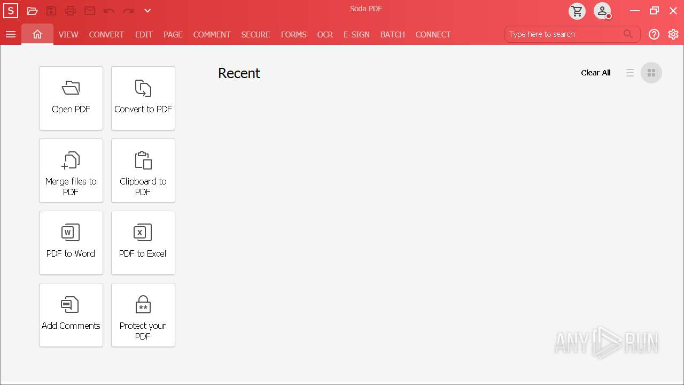
Task: Click the Open PDF tile
Action: pyautogui.click(x=71, y=98)
